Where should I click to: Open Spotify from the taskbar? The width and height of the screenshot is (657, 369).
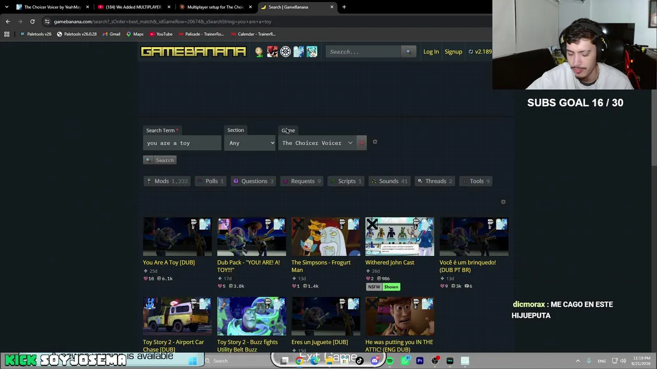pyautogui.click(x=390, y=361)
